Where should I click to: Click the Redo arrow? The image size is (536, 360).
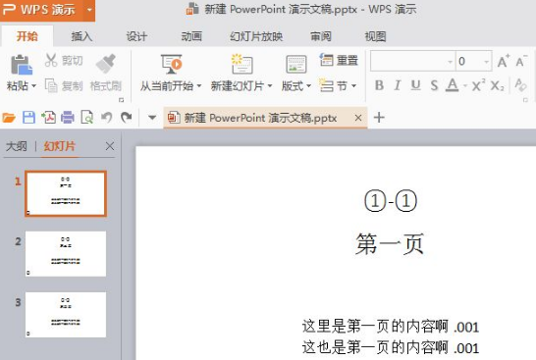pyautogui.click(x=127, y=118)
